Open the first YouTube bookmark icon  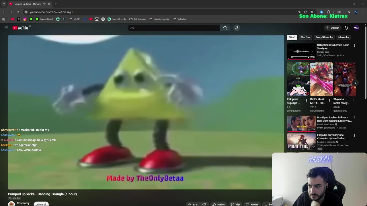(13, 19)
